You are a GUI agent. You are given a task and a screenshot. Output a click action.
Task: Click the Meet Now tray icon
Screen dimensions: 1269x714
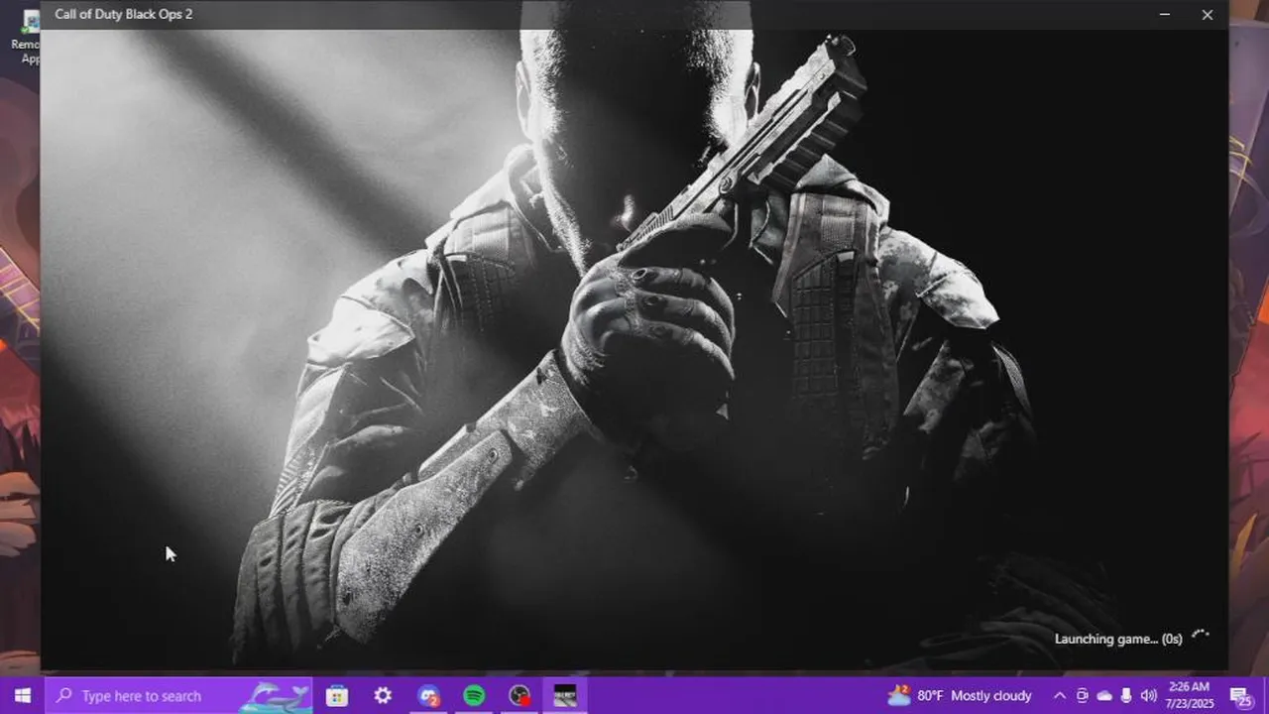click(1083, 695)
